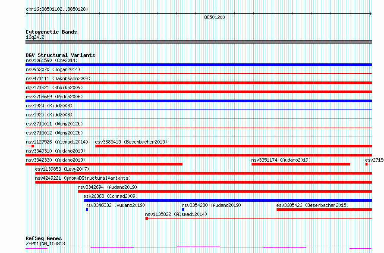Screen dimensions: 384x253
Task: Click the nsv1925 (Kidd2008) label
Action: (49, 115)
